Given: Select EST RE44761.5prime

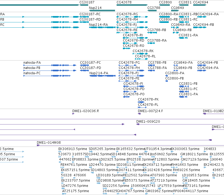Looking at the screenshot, I should pyautogui.click(x=62, y=167).
